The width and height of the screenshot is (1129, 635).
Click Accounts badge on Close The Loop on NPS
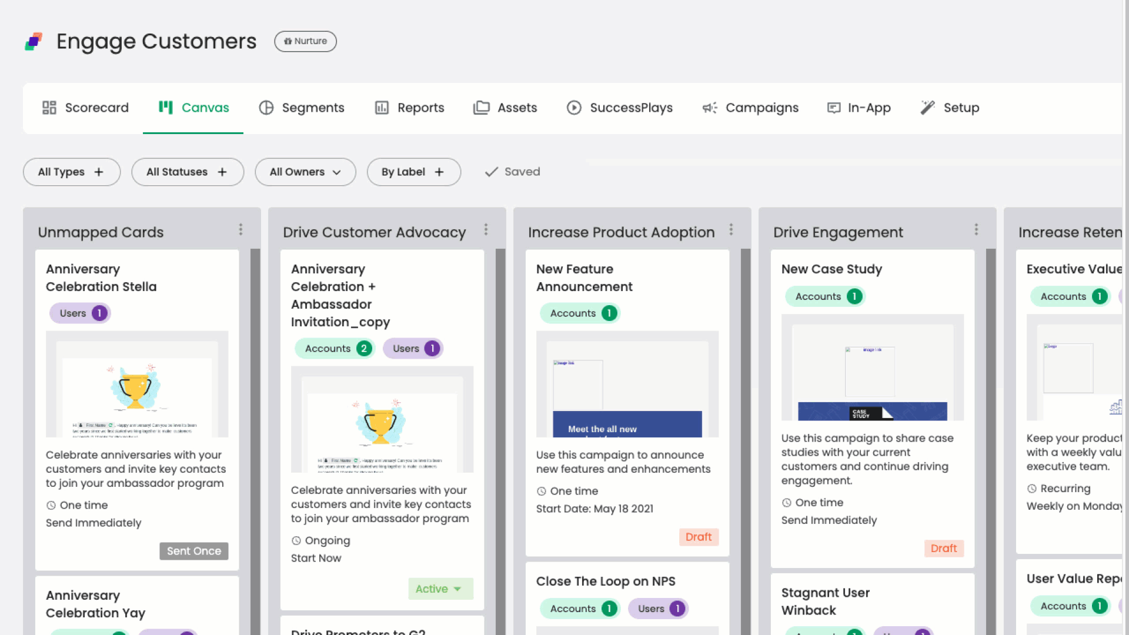(580, 609)
